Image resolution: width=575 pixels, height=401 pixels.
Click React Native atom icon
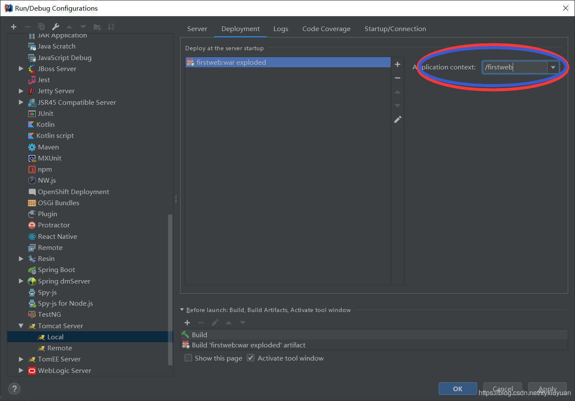tap(32, 237)
